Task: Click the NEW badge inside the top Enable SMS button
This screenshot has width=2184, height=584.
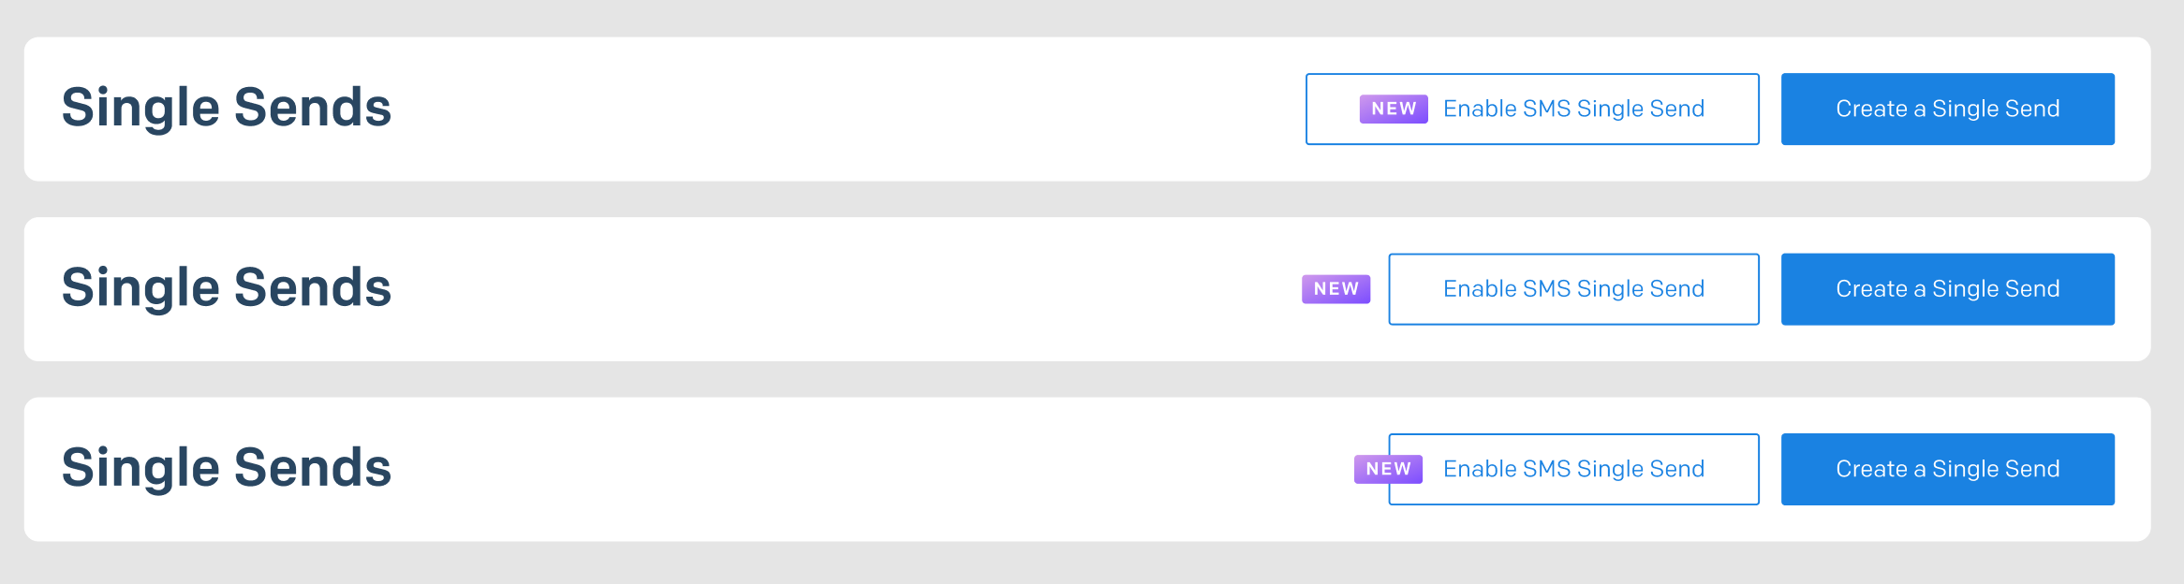Action: point(1394,109)
